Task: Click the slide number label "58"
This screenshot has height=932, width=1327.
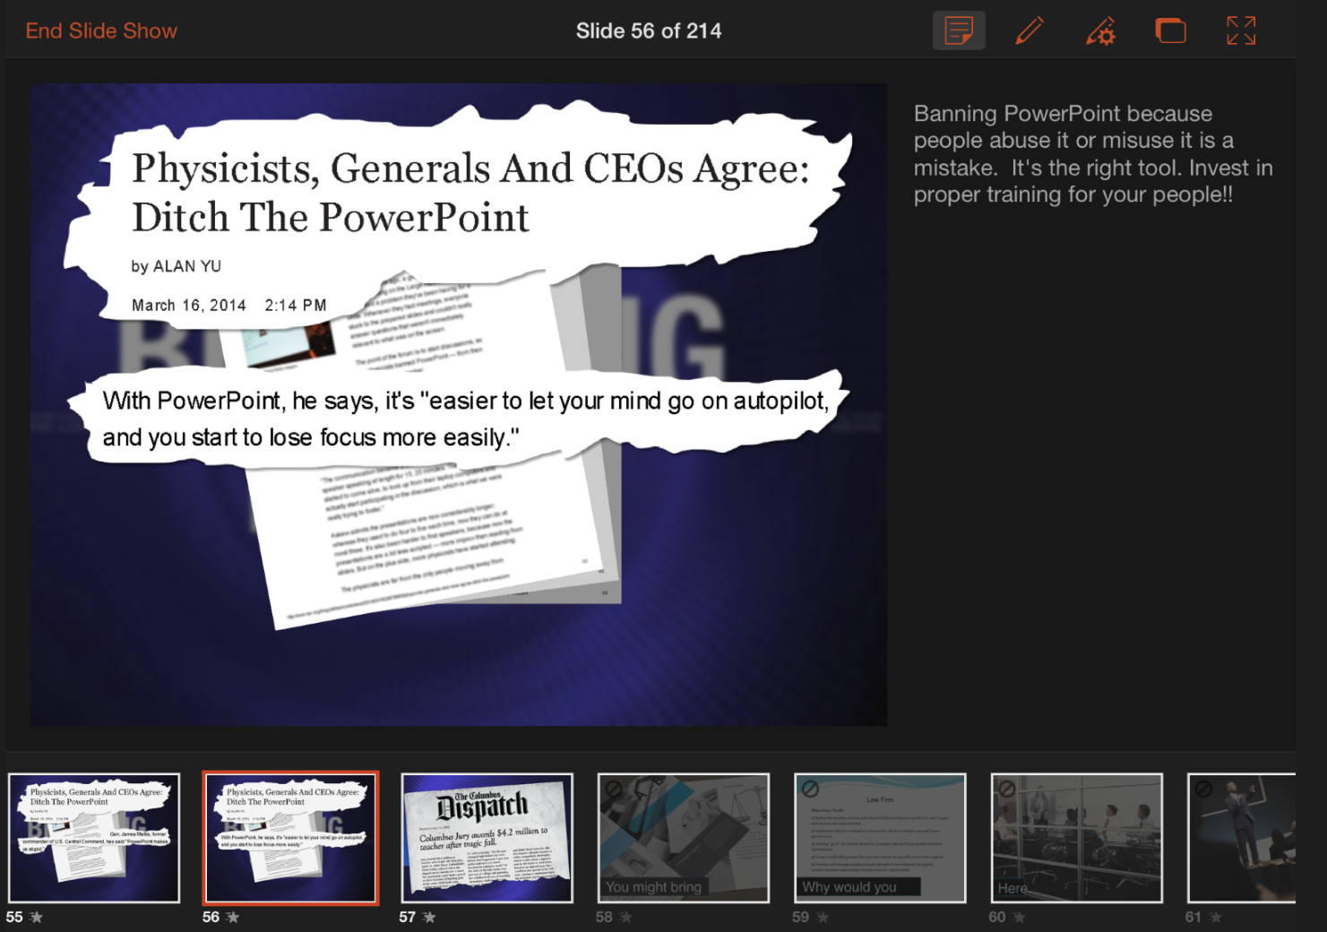Action: coord(604,917)
